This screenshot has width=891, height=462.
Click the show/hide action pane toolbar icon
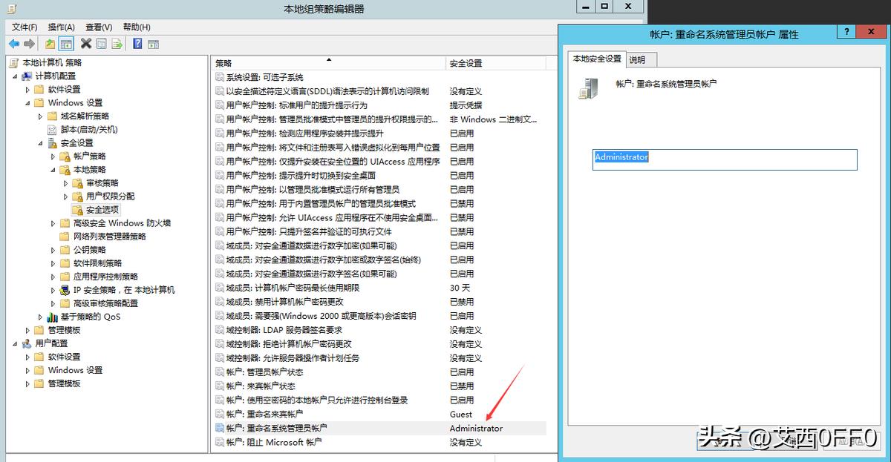pos(154,43)
